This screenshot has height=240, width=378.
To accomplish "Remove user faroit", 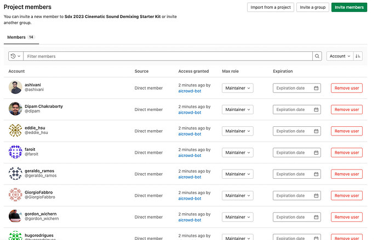I will [x=347, y=153].
